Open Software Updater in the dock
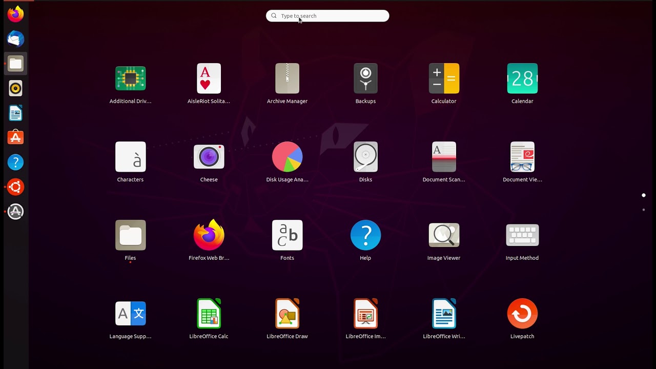Screen dimensions: 656x369 click(15, 211)
